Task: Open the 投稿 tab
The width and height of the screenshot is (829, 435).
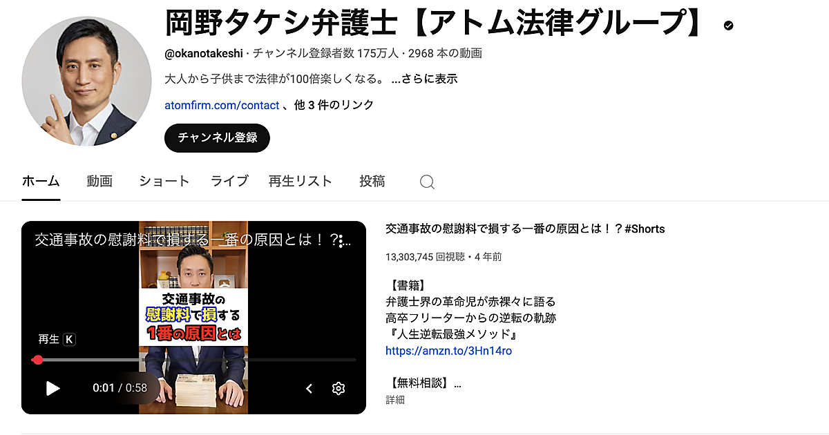Action: [372, 182]
